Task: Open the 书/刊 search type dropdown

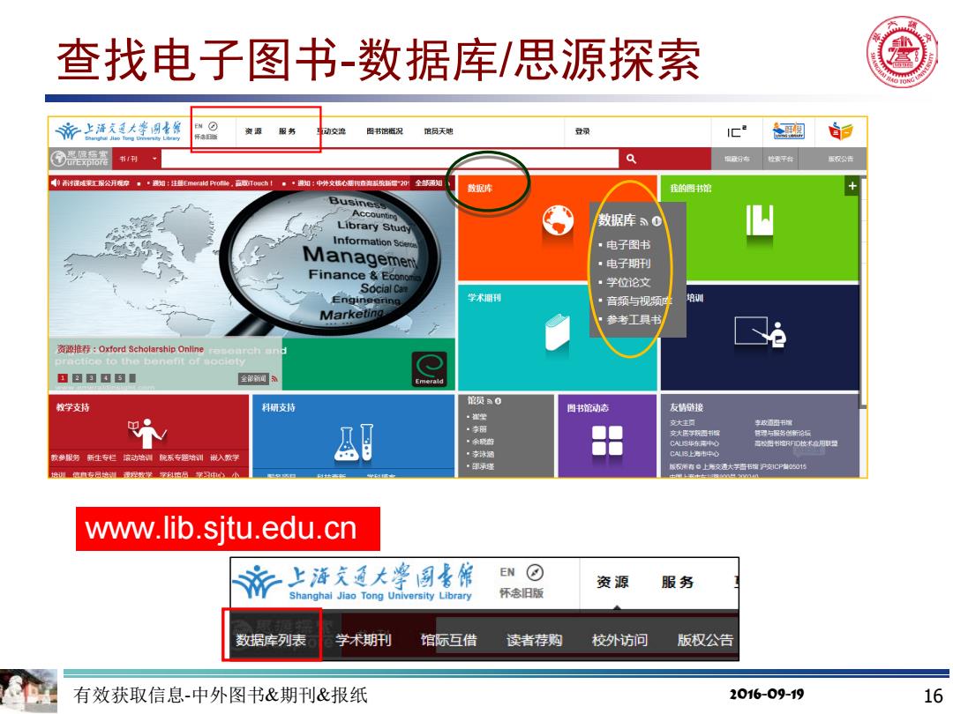Action: point(138,159)
